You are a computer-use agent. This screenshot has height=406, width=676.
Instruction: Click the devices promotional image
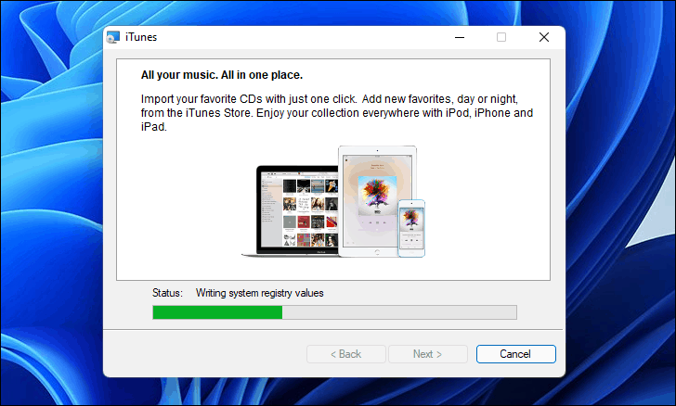coord(333,201)
